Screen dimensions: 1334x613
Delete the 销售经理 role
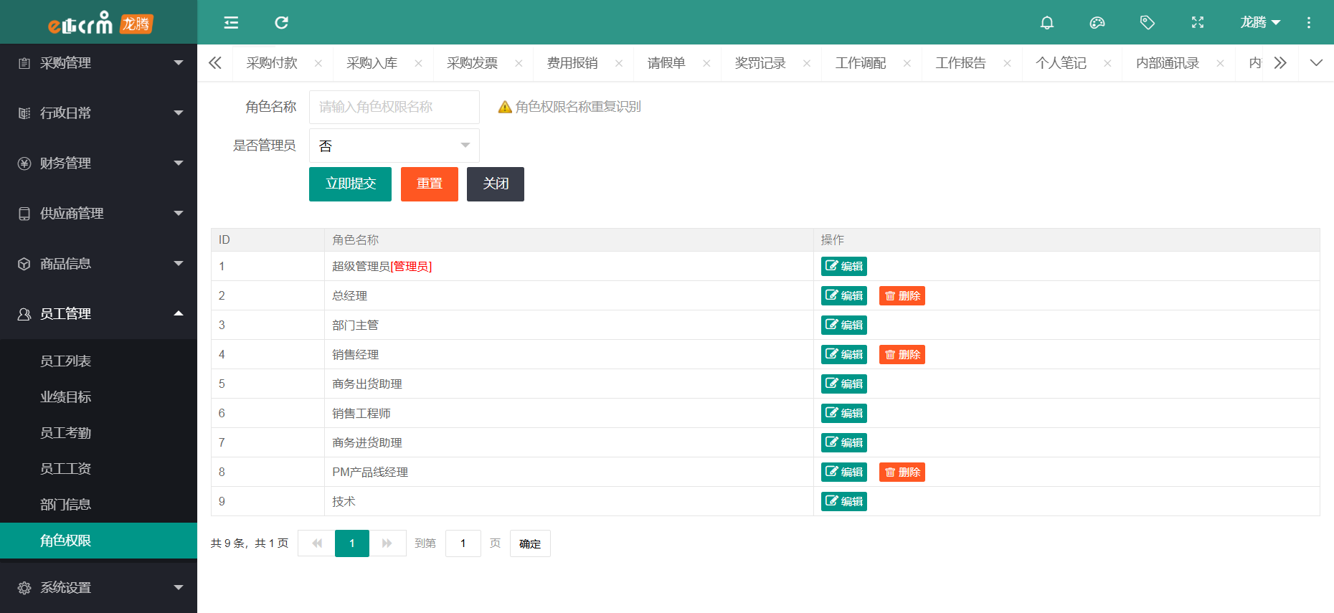(902, 355)
